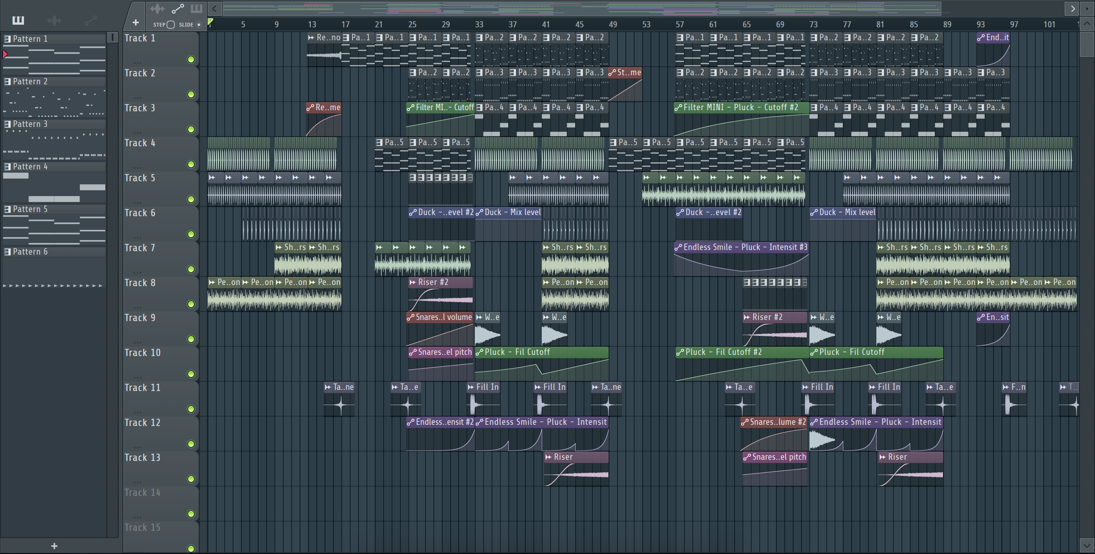Open Pattern 5 piano roll icon

click(7, 209)
